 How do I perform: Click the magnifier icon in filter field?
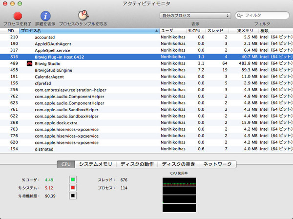[x=239, y=16]
